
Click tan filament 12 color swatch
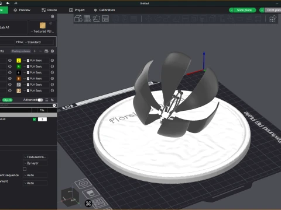click(x=19, y=90)
